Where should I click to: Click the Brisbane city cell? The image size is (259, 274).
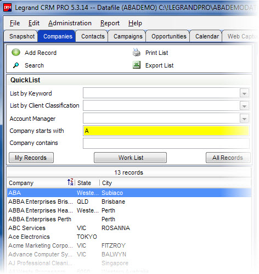point(113,202)
